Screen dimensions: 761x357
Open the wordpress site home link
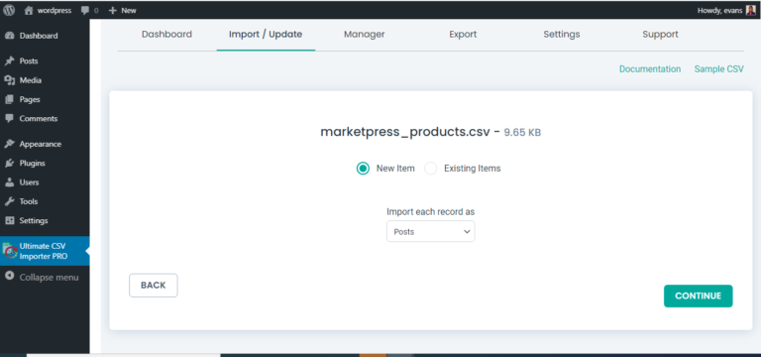click(48, 10)
